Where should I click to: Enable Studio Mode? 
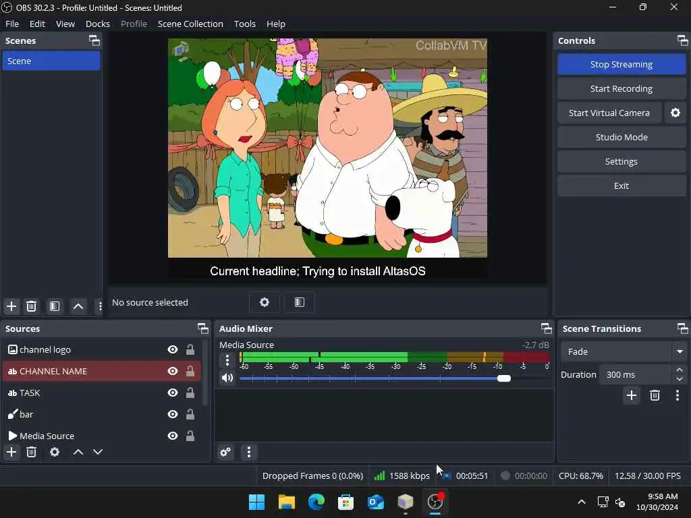click(x=621, y=137)
